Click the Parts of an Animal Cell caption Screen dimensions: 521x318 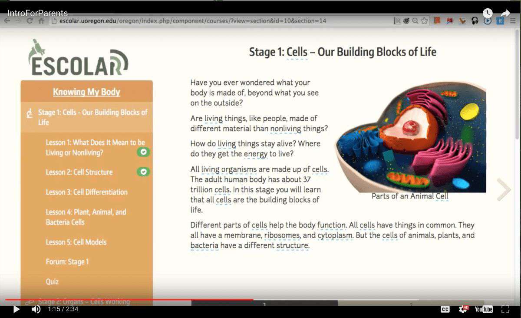click(410, 196)
